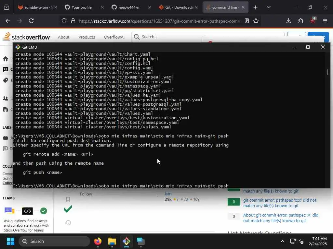Image resolution: width=333 pixels, height=249 pixels.
Task: Follow this answer
Action: point(86,194)
